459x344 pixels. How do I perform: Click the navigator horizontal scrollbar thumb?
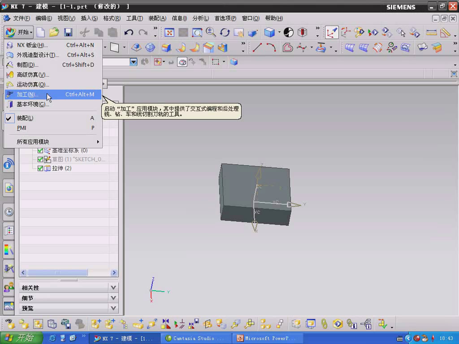pyautogui.click(x=57, y=273)
